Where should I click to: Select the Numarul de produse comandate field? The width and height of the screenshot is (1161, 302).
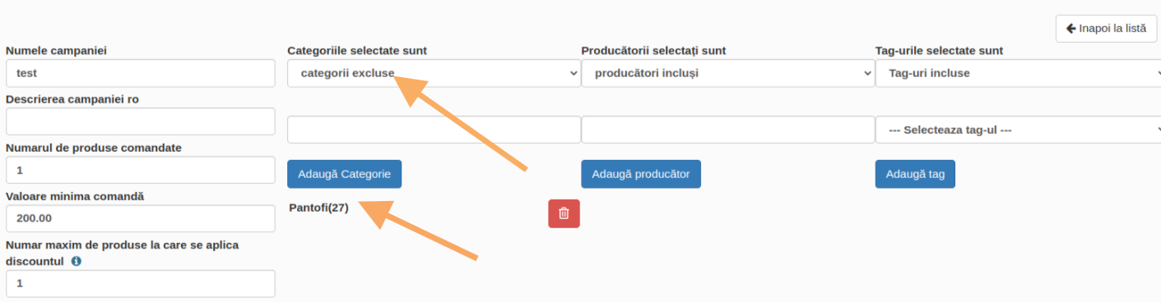tap(140, 170)
